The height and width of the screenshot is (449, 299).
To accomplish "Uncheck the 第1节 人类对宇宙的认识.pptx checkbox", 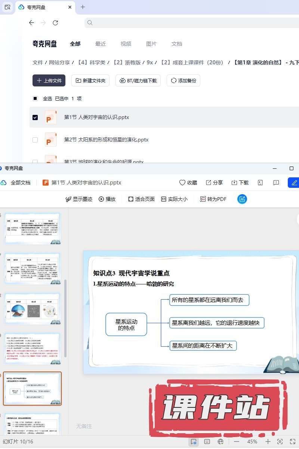I will (x=35, y=117).
